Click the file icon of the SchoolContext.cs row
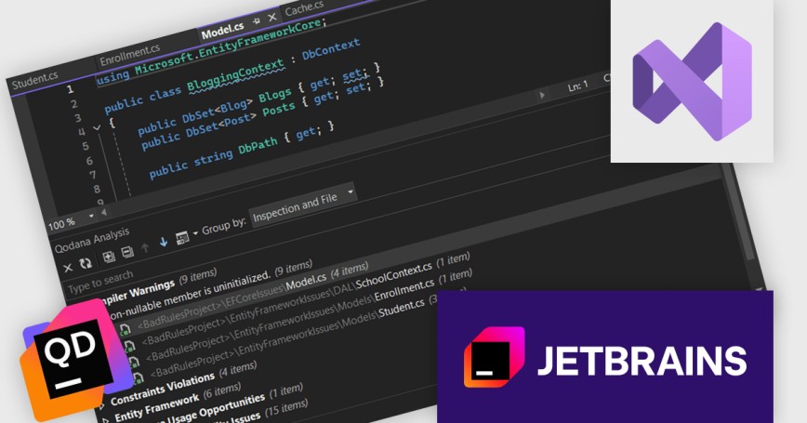Screen dimensions: 807x423 click(129, 346)
